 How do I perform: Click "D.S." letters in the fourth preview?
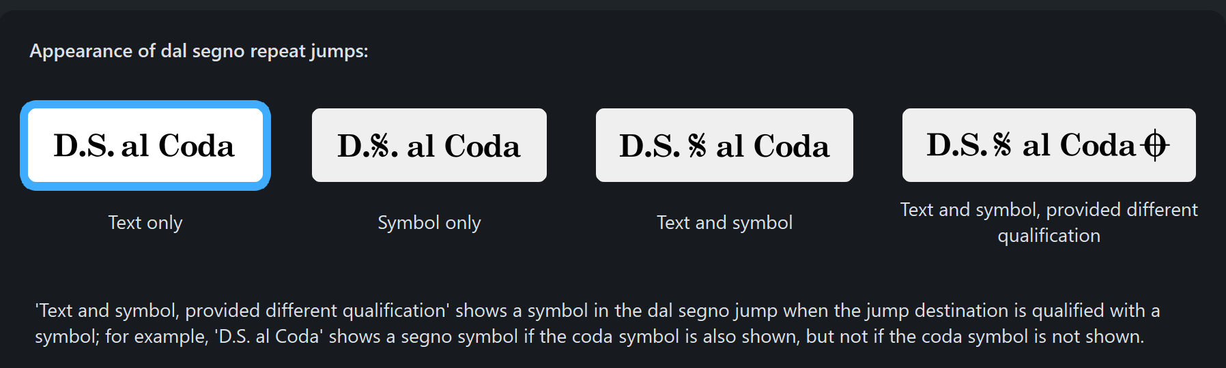pyautogui.click(x=957, y=145)
